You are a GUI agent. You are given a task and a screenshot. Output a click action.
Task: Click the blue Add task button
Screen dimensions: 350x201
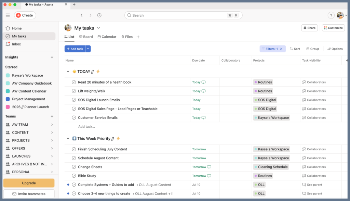tap(75, 49)
